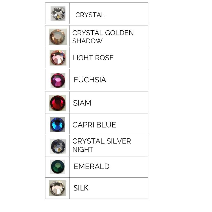Screen dimensions: 212x212
Task: Click the EMERALD color name
Action: pyautogui.click(x=91, y=166)
